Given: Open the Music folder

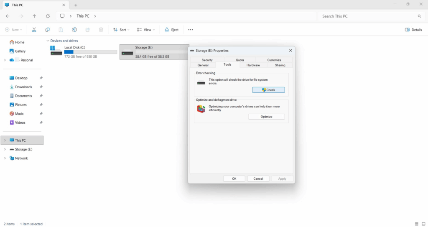Looking at the screenshot, I should pos(17,114).
